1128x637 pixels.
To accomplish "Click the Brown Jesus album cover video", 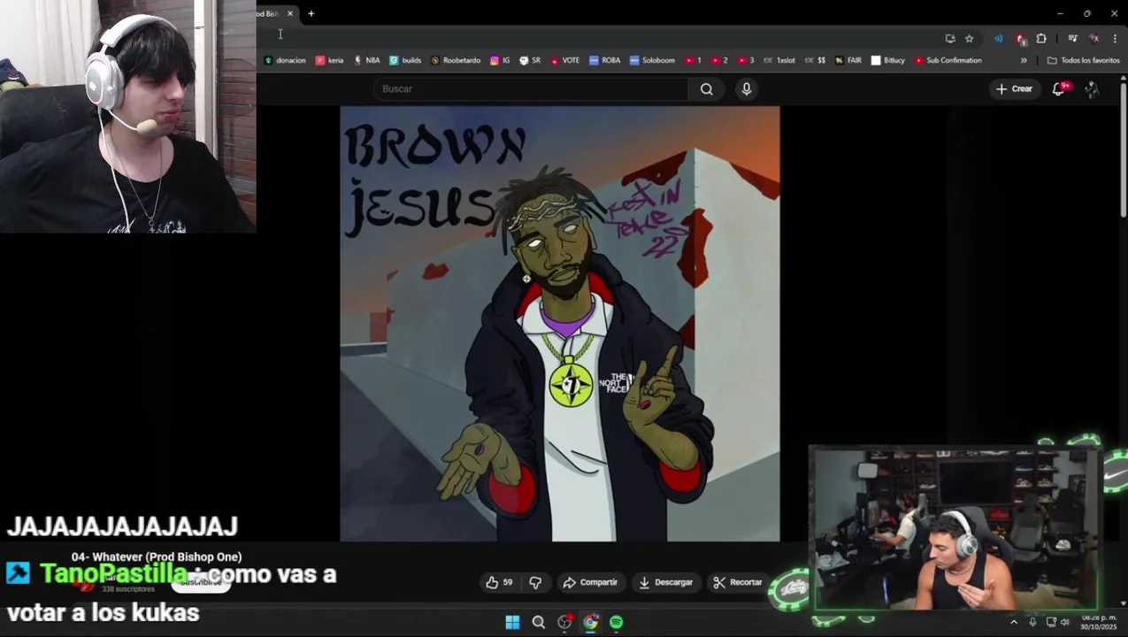I will (560, 324).
